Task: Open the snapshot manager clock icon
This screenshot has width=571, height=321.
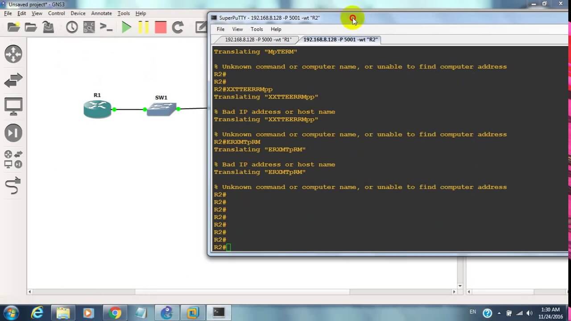Action: click(x=72, y=27)
